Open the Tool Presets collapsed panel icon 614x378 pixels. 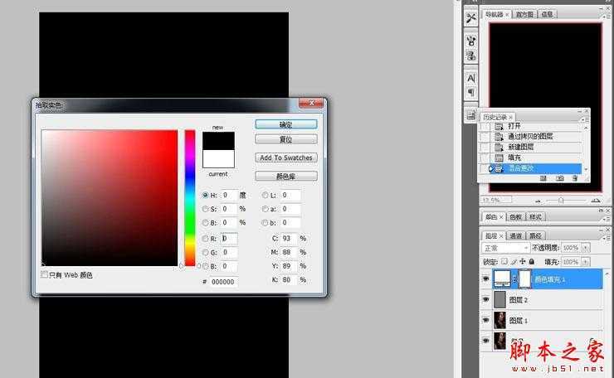pyautogui.click(x=471, y=18)
